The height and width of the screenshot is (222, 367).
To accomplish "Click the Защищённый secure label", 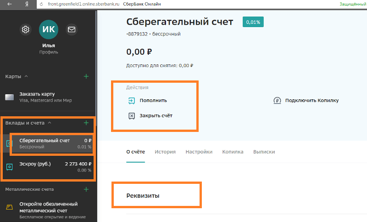I will point(353,4).
